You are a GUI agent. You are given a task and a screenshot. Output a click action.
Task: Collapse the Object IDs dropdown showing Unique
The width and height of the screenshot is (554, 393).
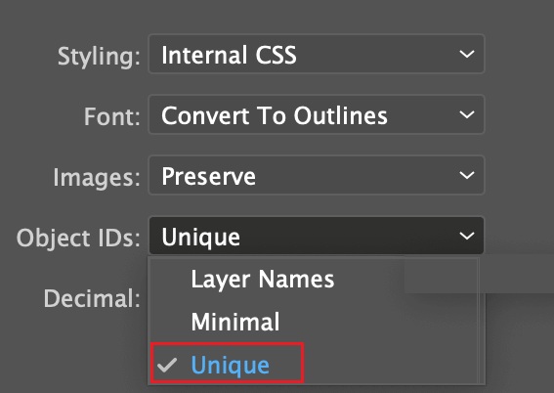coord(317,236)
